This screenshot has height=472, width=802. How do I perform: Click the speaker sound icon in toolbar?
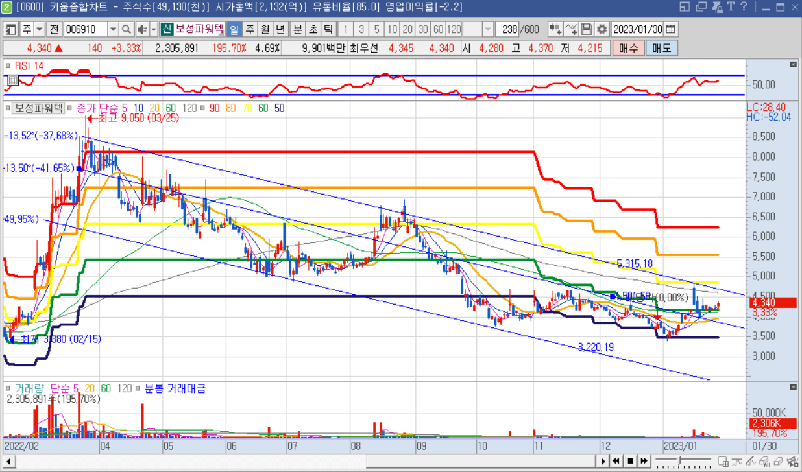click(141, 30)
